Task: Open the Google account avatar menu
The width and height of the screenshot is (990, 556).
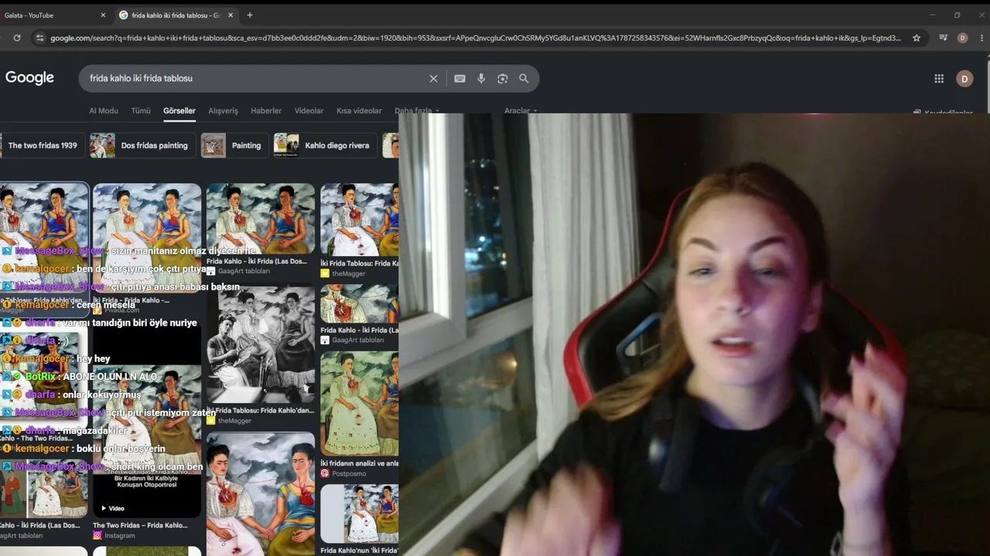Action: (964, 79)
